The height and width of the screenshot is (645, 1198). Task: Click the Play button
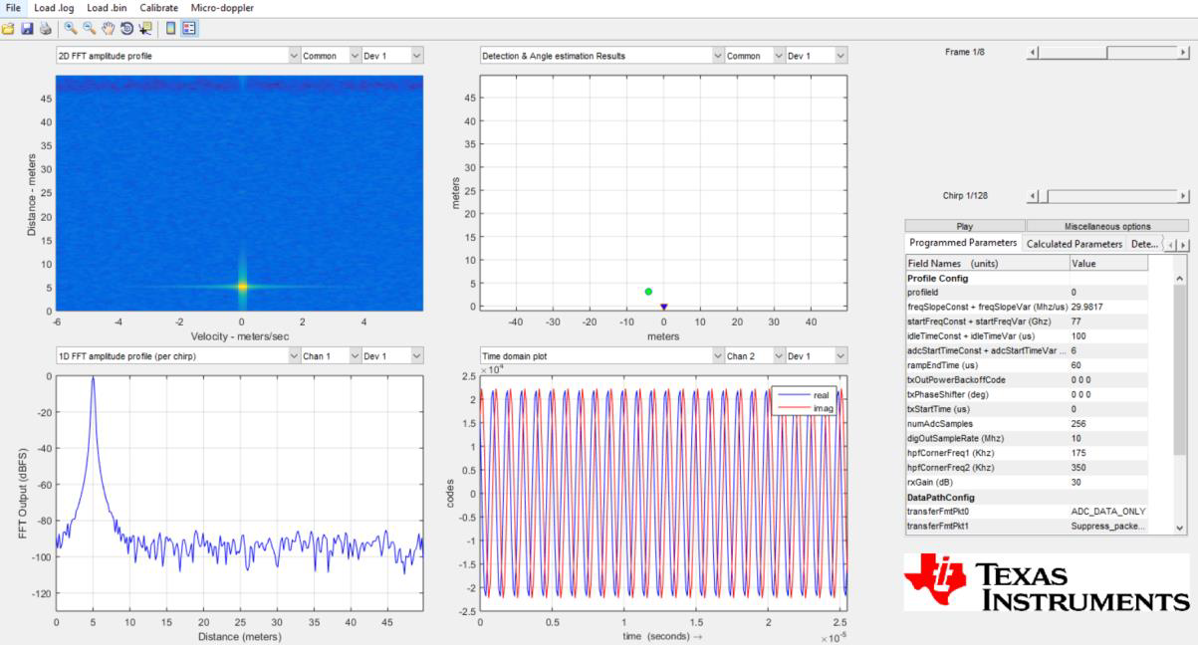point(964,226)
